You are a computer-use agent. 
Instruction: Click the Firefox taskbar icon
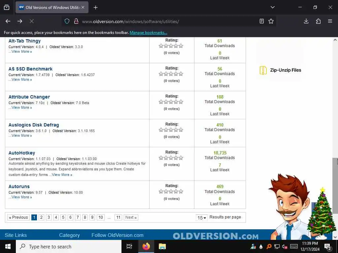point(146,246)
